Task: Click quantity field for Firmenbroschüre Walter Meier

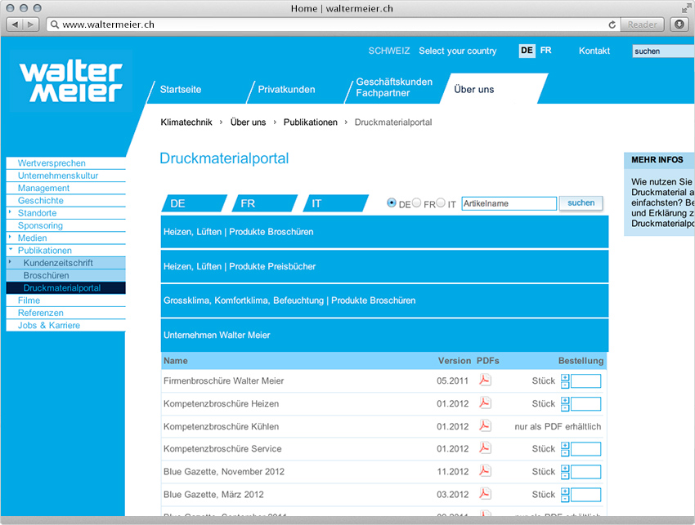Action: pyautogui.click(x=585, y=380)
